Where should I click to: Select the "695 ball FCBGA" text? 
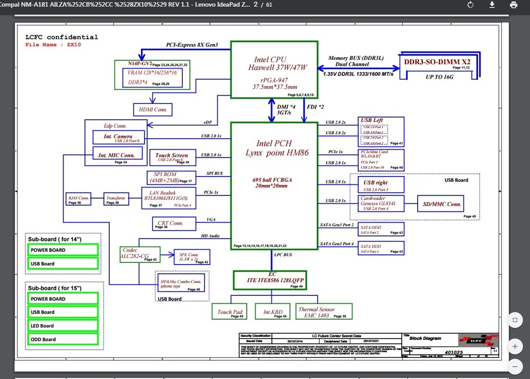272,180
